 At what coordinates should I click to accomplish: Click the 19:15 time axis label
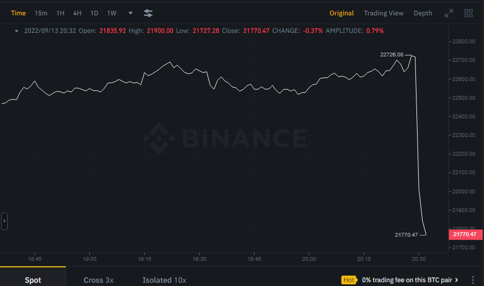(144, 259)
